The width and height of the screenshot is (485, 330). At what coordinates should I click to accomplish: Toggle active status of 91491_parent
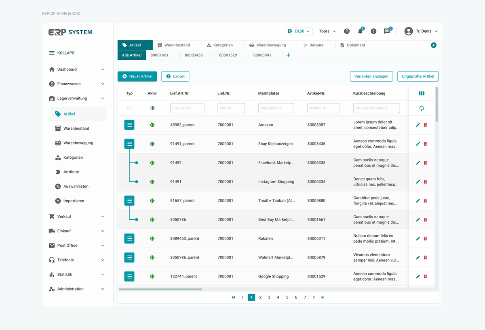click(x=152, y=144)
